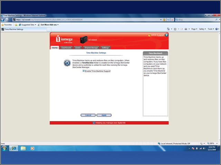This screenshot has height=165, width=221.
Task: Open Windows Explorer folder taskbar icon
Action: [x=23, y=148]
